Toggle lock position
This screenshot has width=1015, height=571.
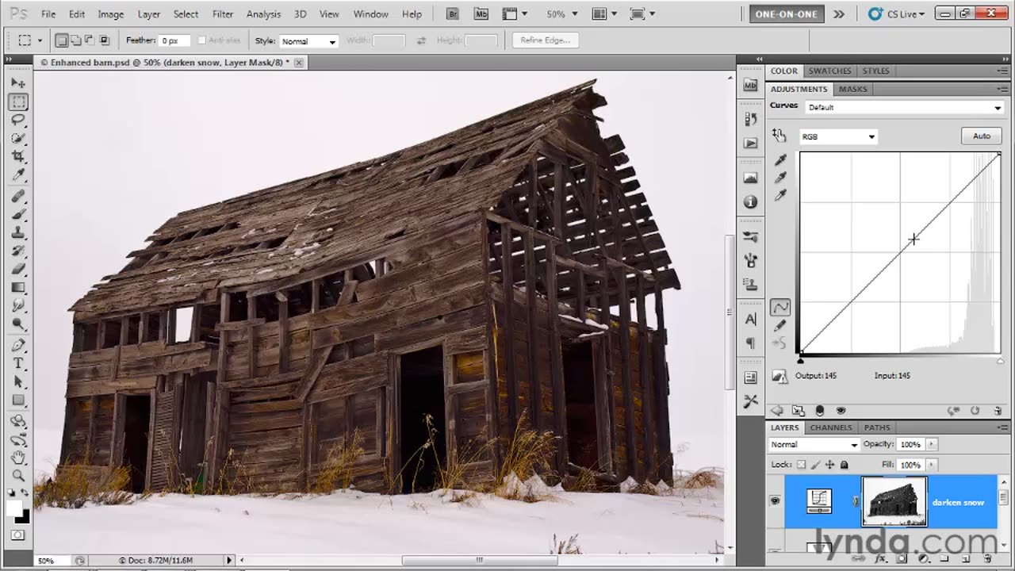830,465
